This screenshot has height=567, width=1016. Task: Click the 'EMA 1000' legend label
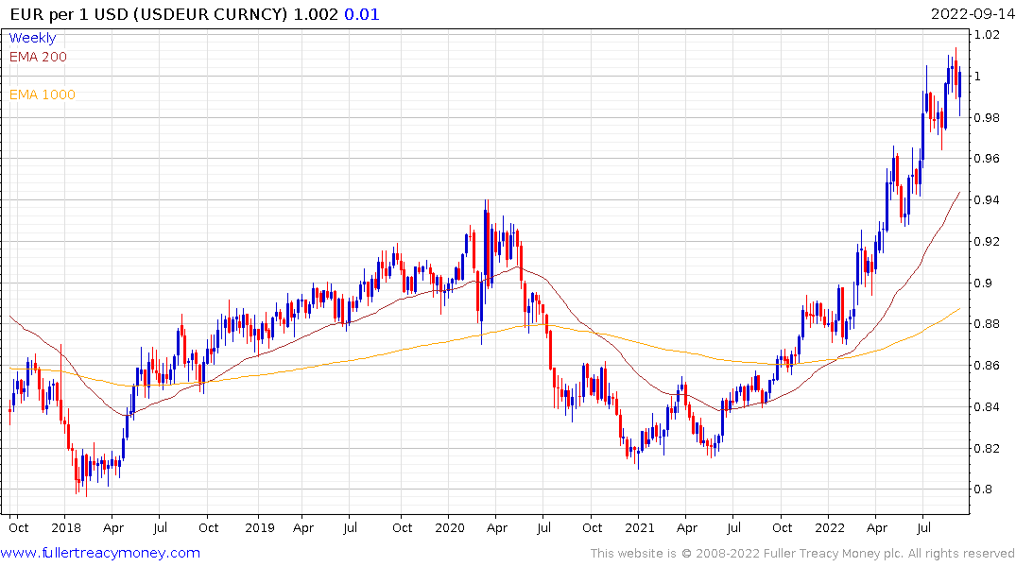click(x=43, y=94)
